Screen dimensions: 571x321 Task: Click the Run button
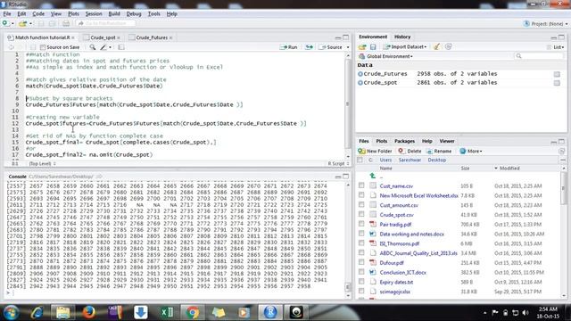[289, 47]
